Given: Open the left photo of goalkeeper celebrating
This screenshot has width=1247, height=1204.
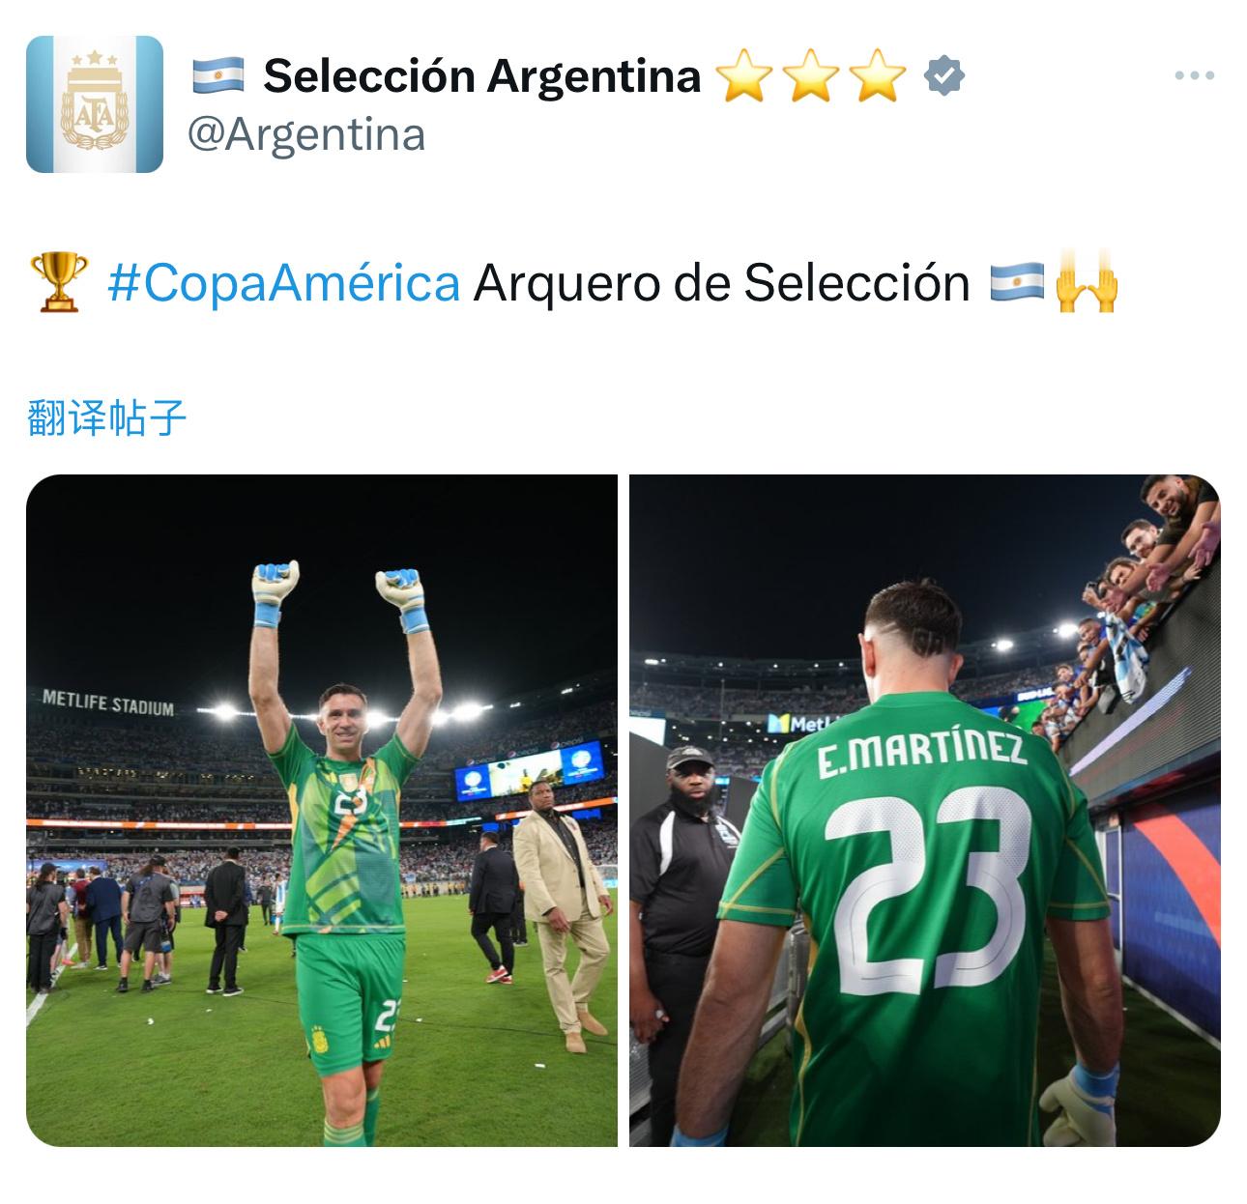Looking at the screenshot, I should tap(322, 811).
